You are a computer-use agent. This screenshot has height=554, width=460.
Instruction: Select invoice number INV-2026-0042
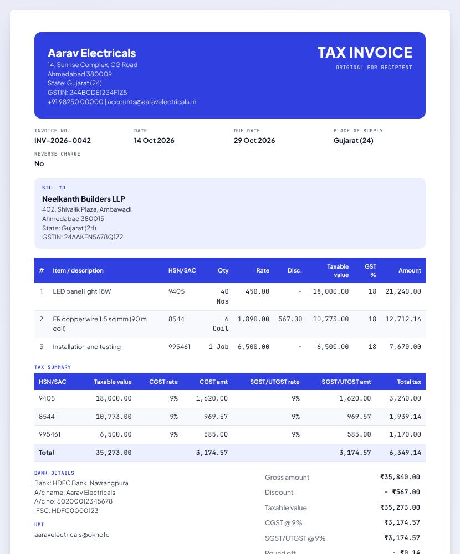tap(63, 141)
